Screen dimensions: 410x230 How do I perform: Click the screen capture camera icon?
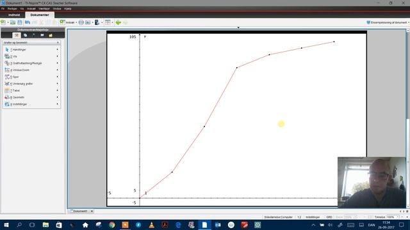coord(88,22)
